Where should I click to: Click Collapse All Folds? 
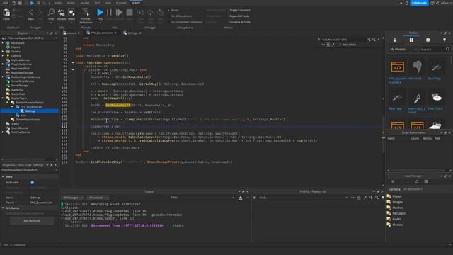tap(240, 22)
